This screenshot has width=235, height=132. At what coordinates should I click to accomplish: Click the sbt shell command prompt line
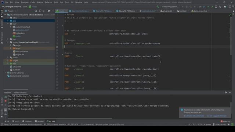click(21, 109)
